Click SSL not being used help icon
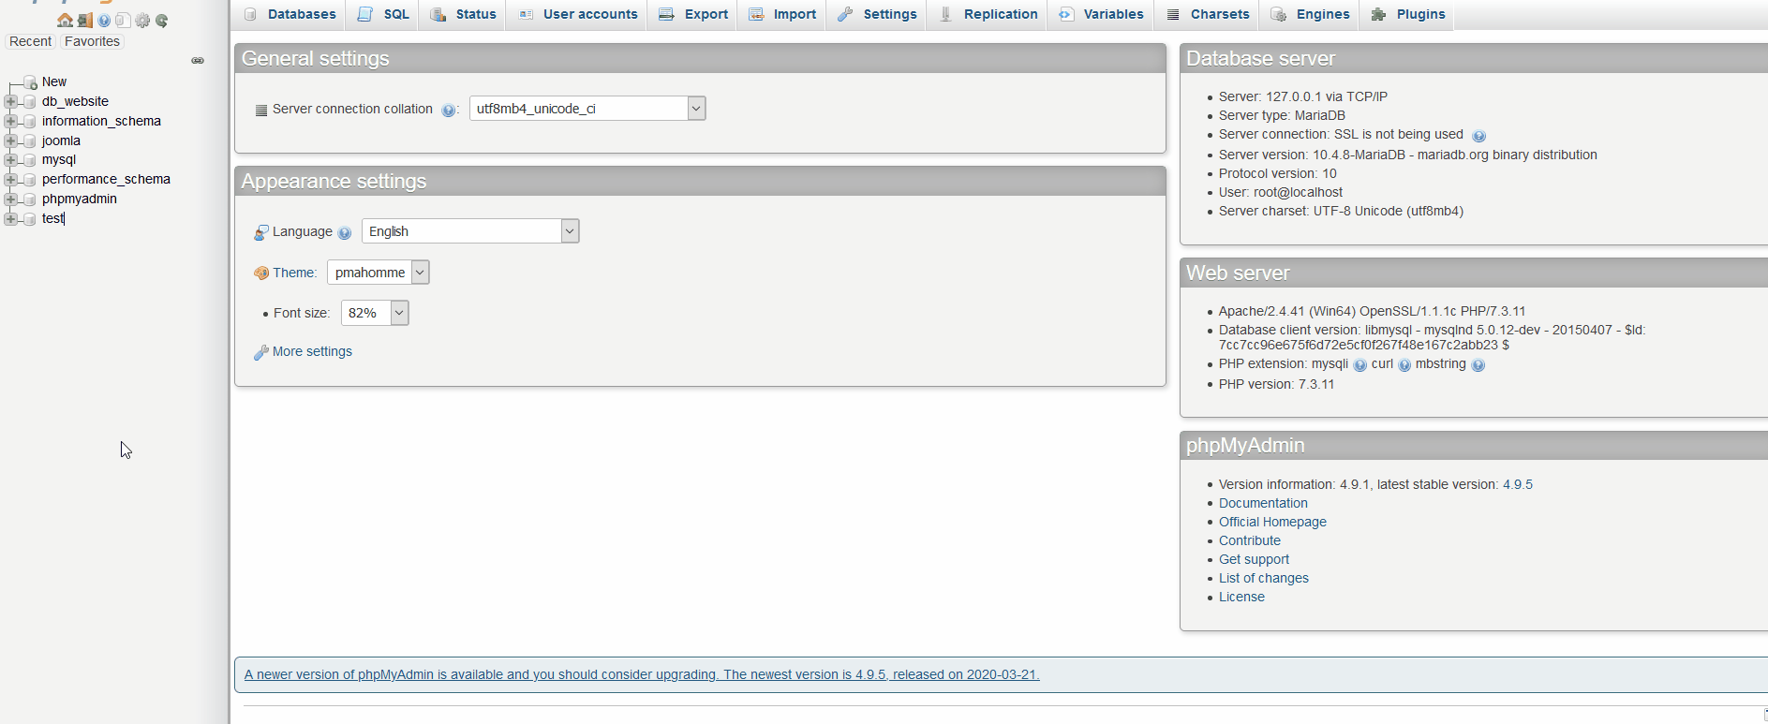This screenshot has height=724, width=1768. [1478, 136]
